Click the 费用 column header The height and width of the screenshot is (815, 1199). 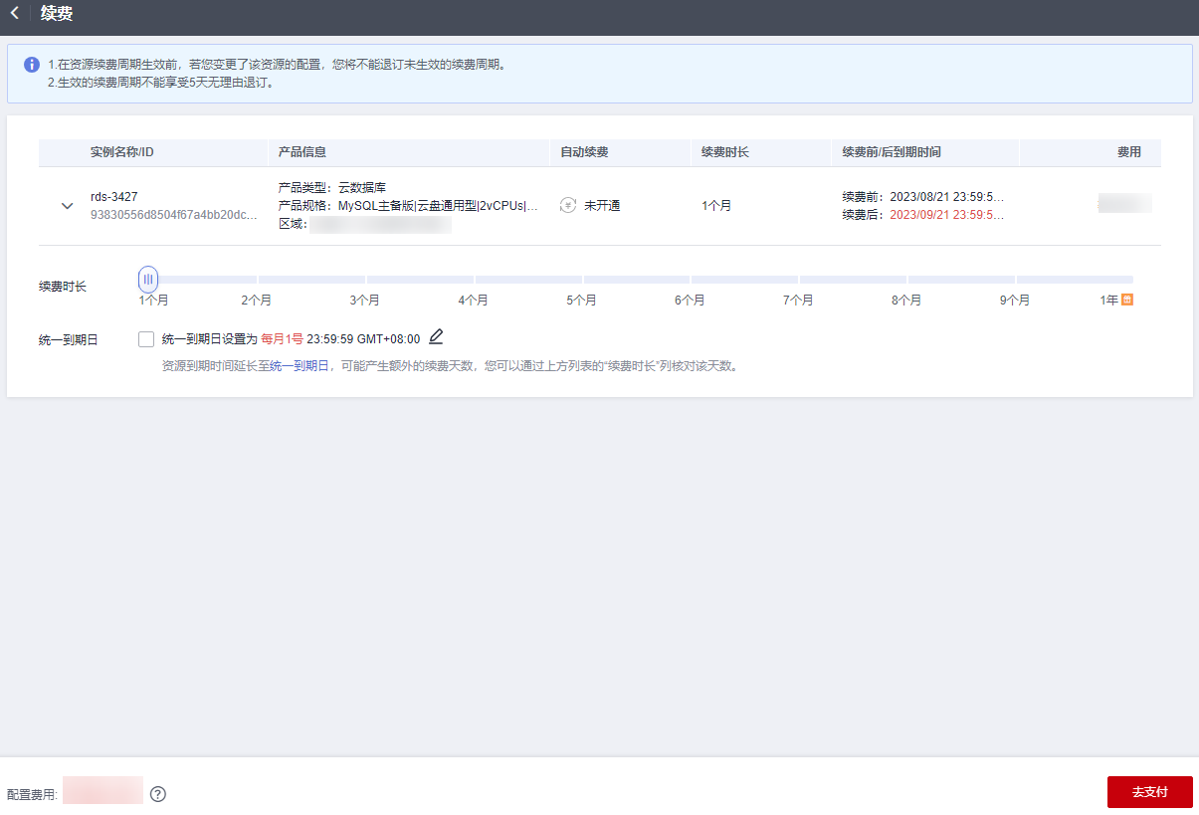click(1128, 152)
